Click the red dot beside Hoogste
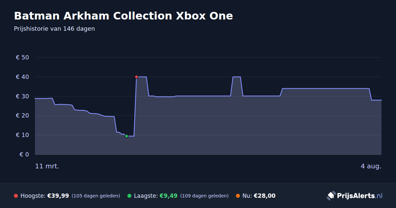Image resolution: width=396 pixels, height=208 pixels. click(x=16, y=196)
